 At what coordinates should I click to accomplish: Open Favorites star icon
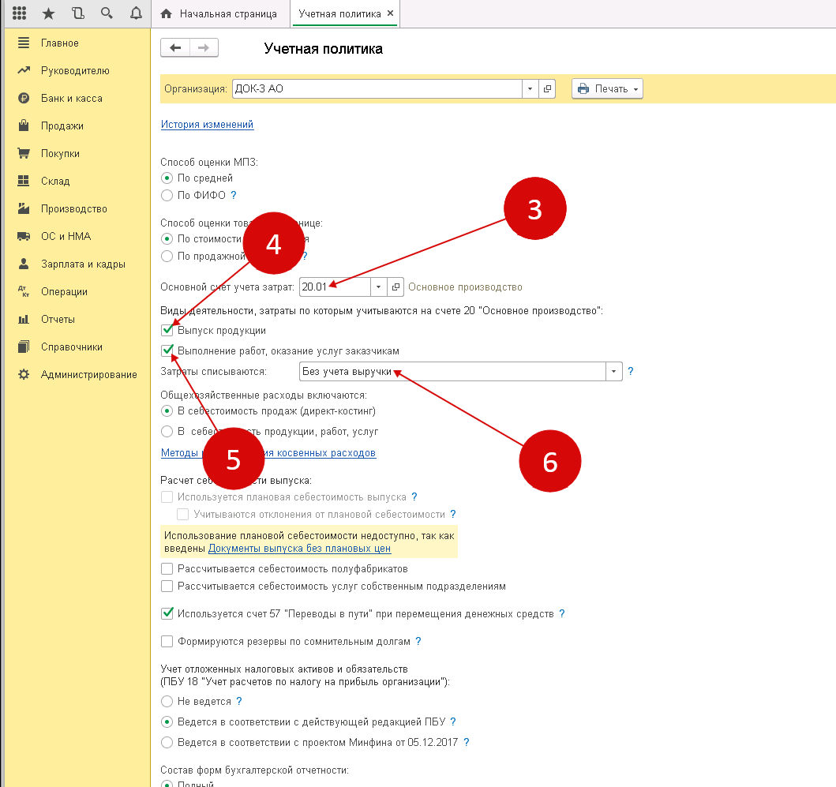click(x=48, y=13)
